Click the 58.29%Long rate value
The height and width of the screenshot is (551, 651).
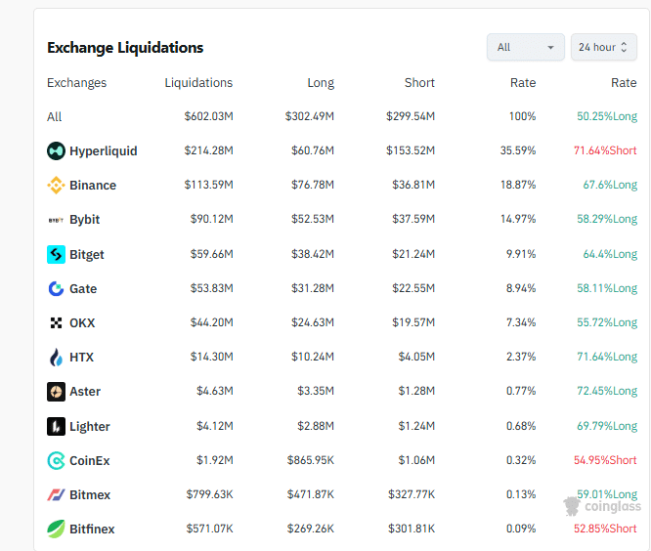pos(607,219)
